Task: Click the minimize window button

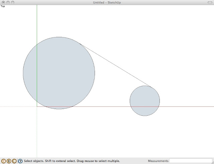Action: [x=8, y=2]
